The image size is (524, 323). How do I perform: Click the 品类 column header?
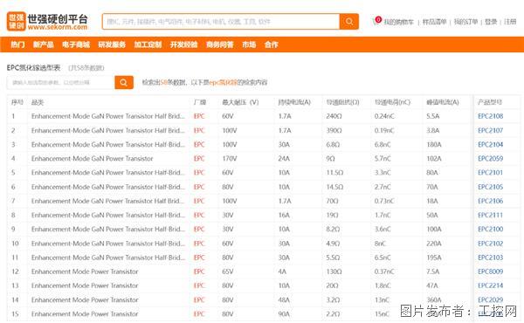(38, 102)
